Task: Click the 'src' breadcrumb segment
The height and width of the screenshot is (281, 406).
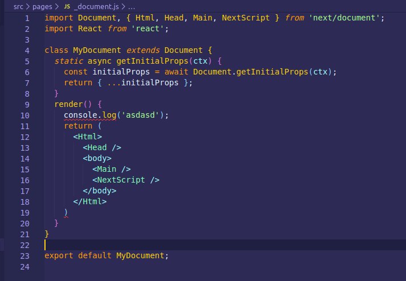Action: [18, 6]
